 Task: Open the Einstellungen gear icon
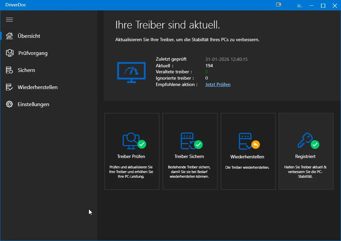coord(10,104)
